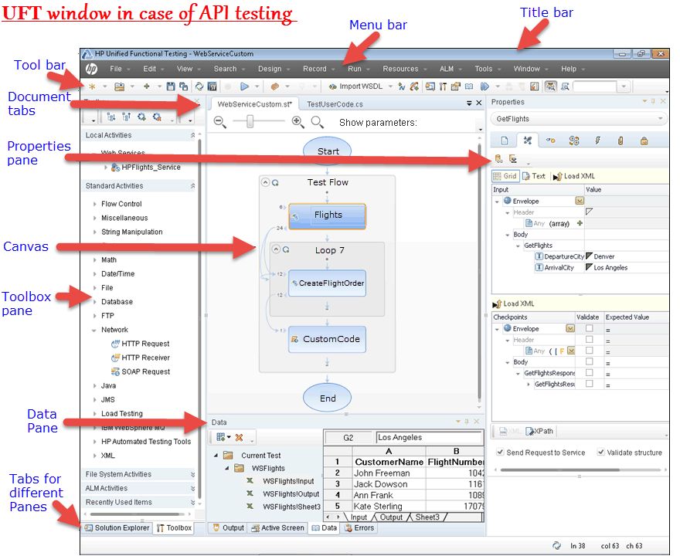Click the Save floppy disk icon
The width and height of the screenshot is (680, 556).
pyautogui.click(x=171, y=86)
